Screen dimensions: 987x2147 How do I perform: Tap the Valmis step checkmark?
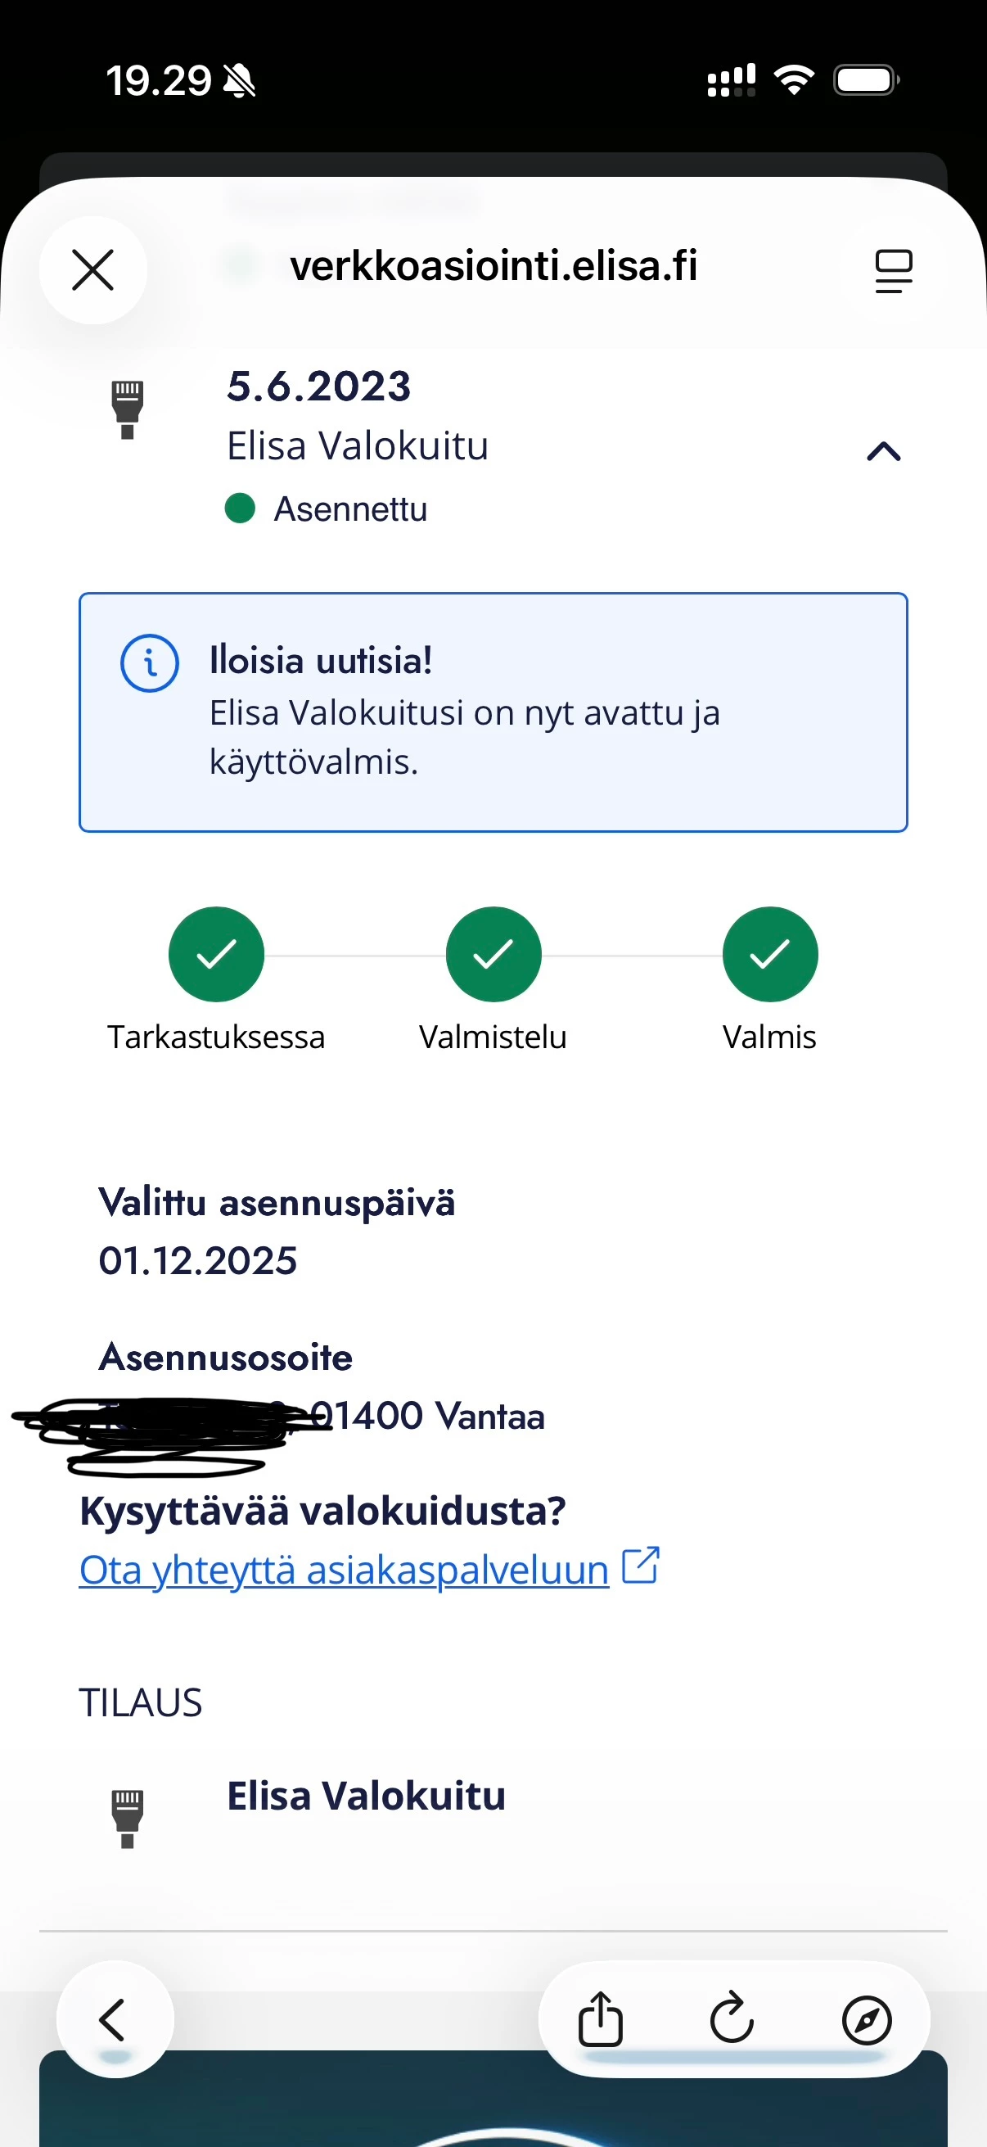coord(769,953)
